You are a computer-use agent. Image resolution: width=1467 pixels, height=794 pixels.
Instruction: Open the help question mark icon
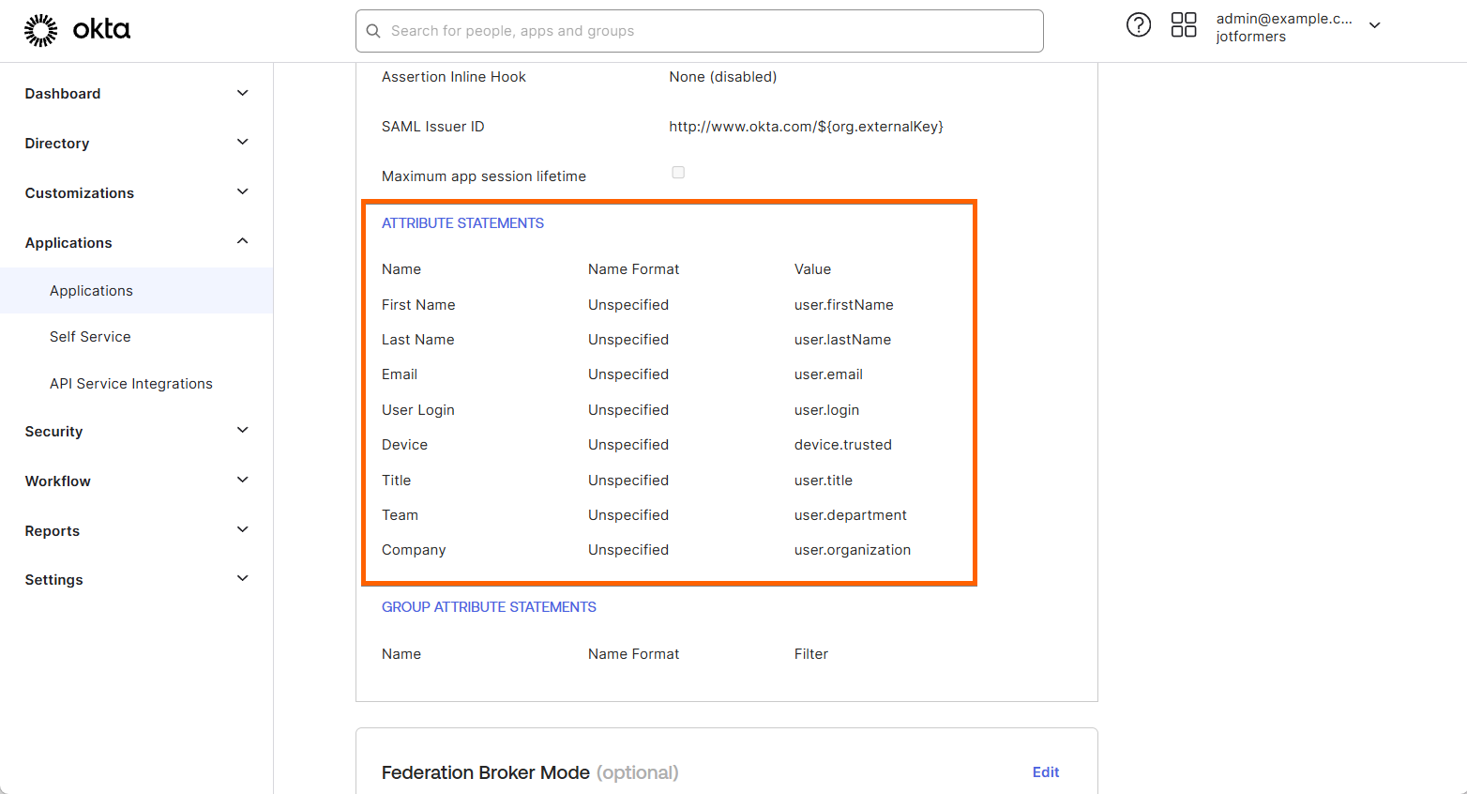coord(1138,25)
